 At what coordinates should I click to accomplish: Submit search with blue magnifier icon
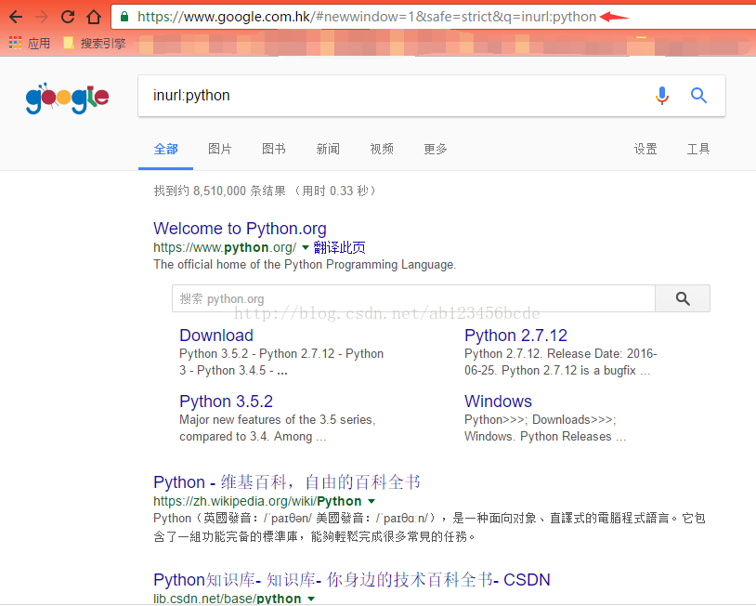pos(698,96)
